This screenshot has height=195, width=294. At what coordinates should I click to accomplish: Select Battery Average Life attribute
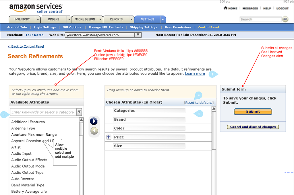(x=29, y=192)
